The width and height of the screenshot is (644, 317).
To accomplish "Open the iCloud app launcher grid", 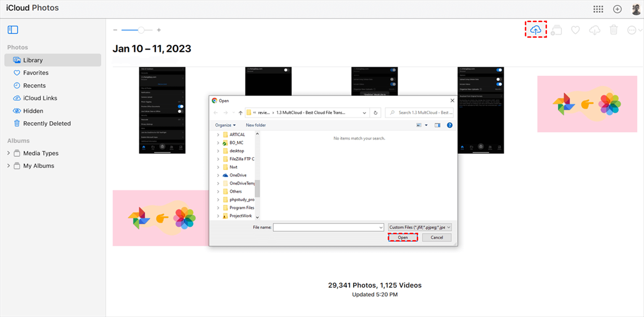I will click(x=598, y=9).
